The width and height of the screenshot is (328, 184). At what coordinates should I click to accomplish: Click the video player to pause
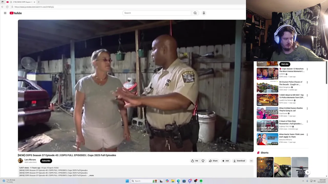click(136, 86)
